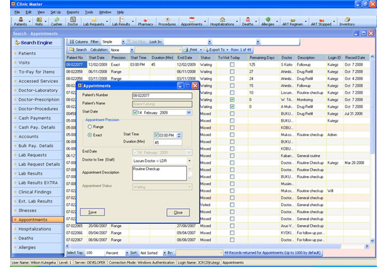Screen dimensions: 387x267
Task: Open the Calculation None dropdown
Action: point(132,50)
